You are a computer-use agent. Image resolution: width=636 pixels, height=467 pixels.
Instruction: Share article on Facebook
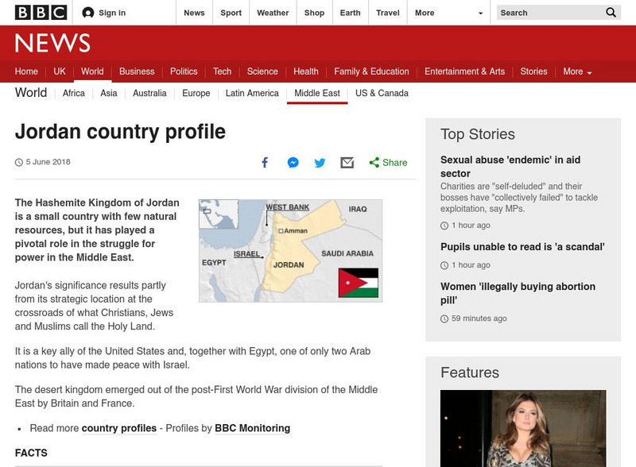coord(266,163)
